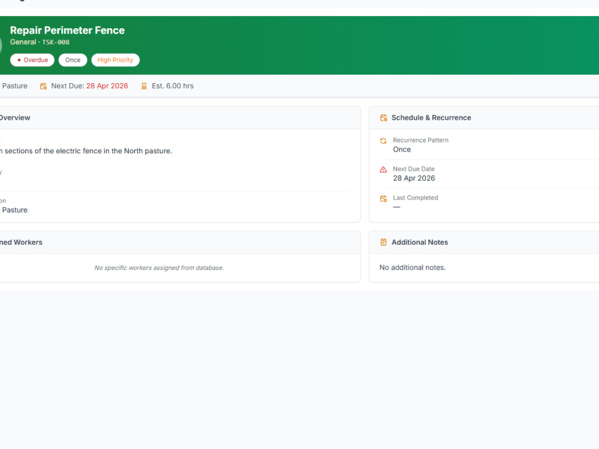This screenshot has width=599, height=449.
Task: Click the Workers section heading
Action: click(x=21, y=242)
